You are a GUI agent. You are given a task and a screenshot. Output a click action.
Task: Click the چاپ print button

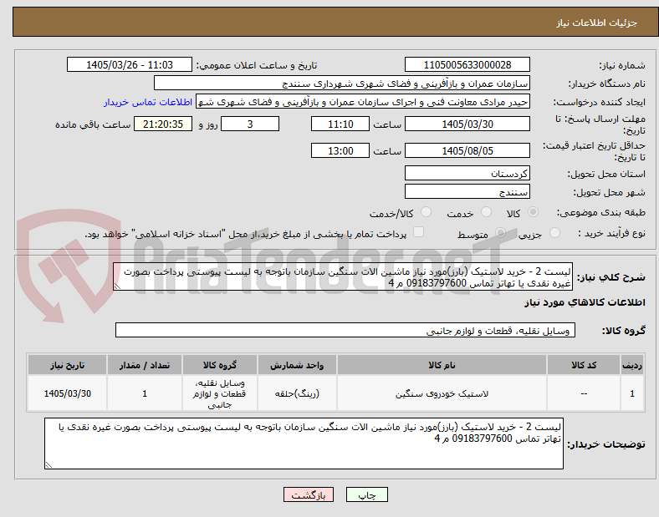click(x=367, y=494)
